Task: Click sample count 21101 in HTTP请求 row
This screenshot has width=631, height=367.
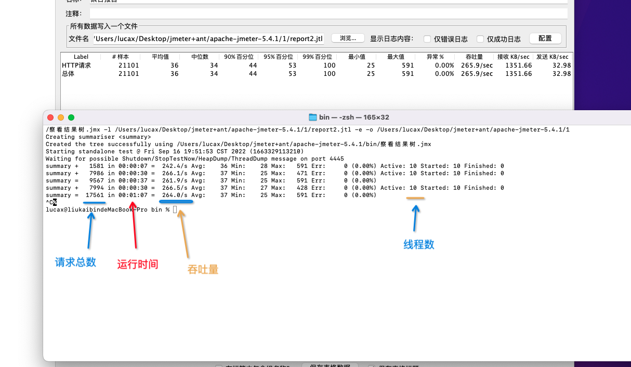Action: pos(129,65)
